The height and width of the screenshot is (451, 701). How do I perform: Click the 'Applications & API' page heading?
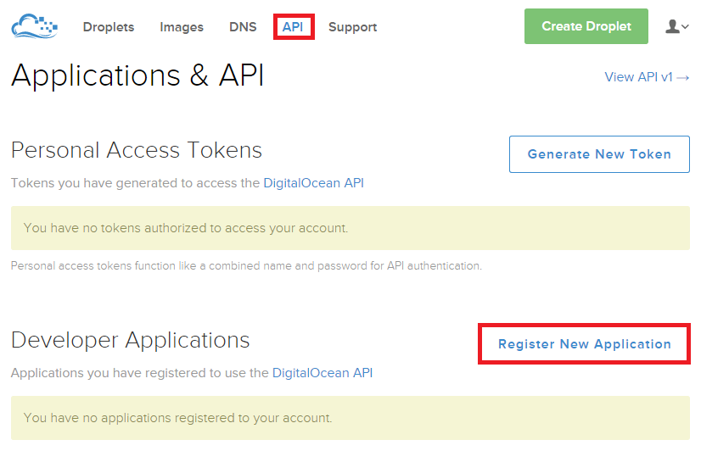pyautogui.click(x=137, y=75)
